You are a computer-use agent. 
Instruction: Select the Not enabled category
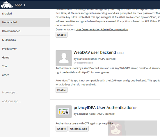pos(25,22)
